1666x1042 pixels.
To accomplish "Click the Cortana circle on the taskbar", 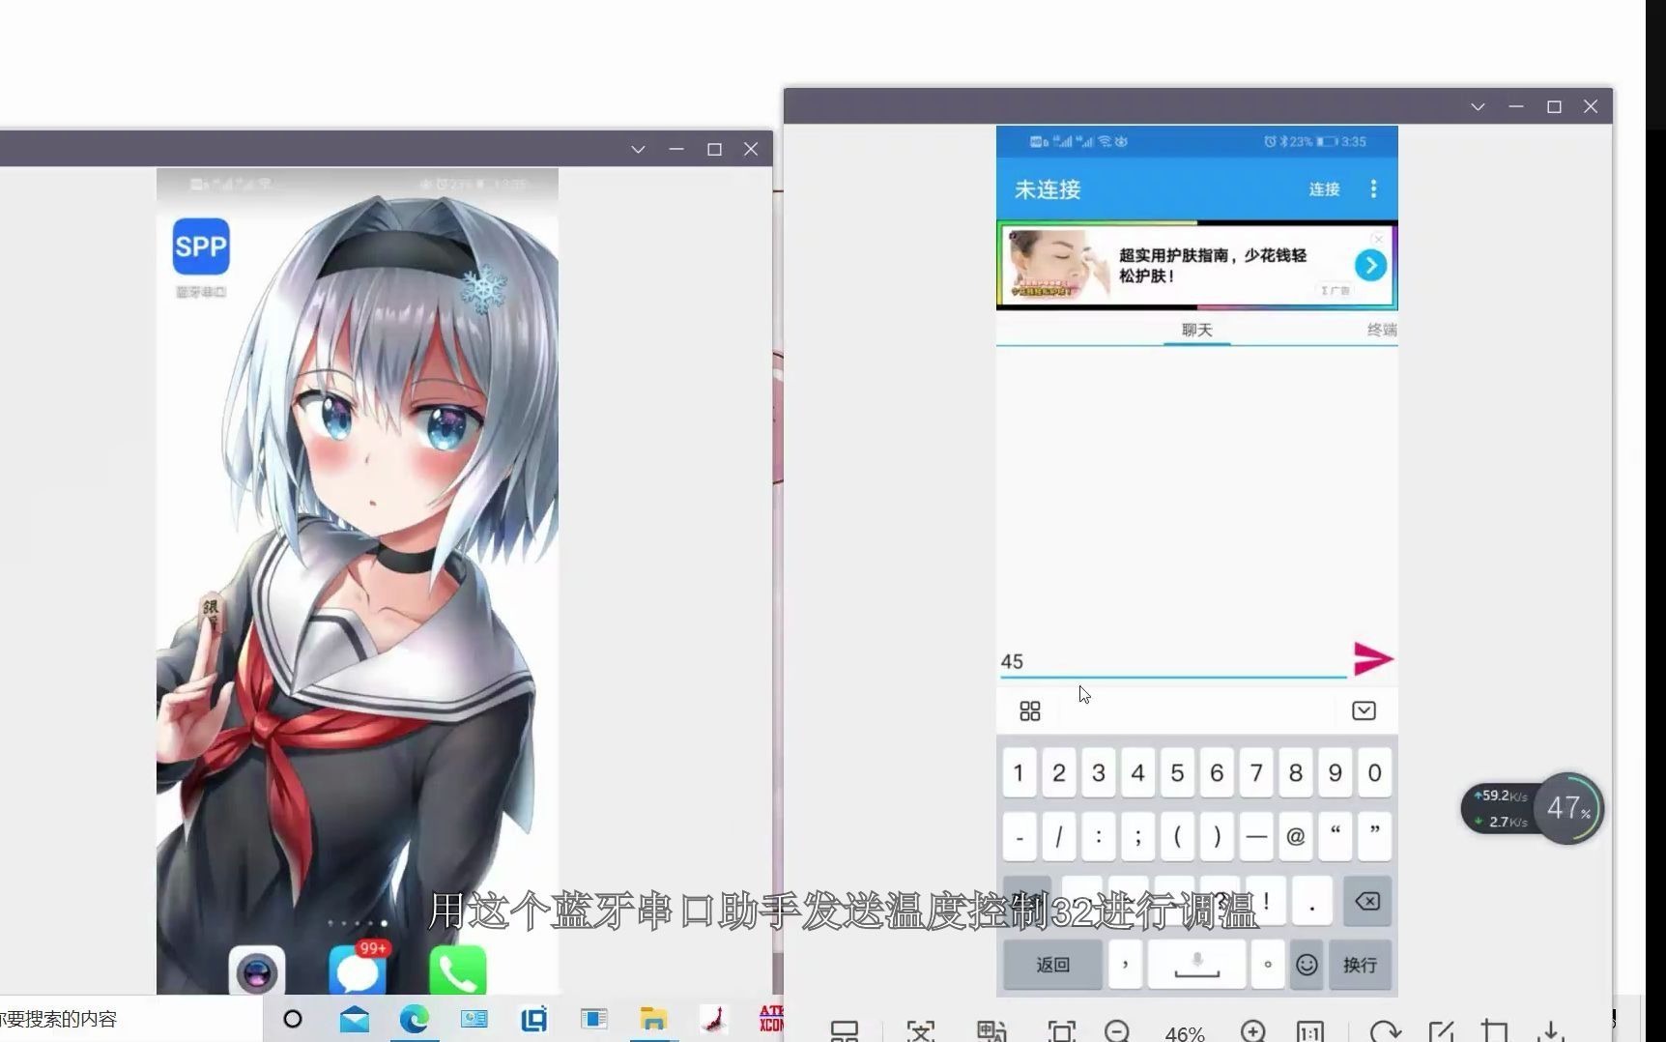I will (293, 1019).
